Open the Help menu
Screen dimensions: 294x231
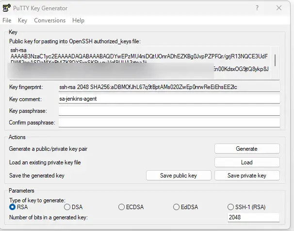(x=78, y=20)
